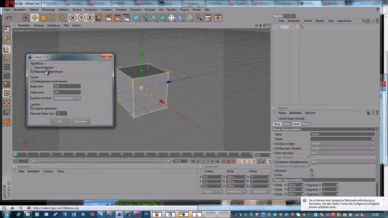
Task: Open Bearbeiten menu in Objekte manager
Action: [293, 21]
